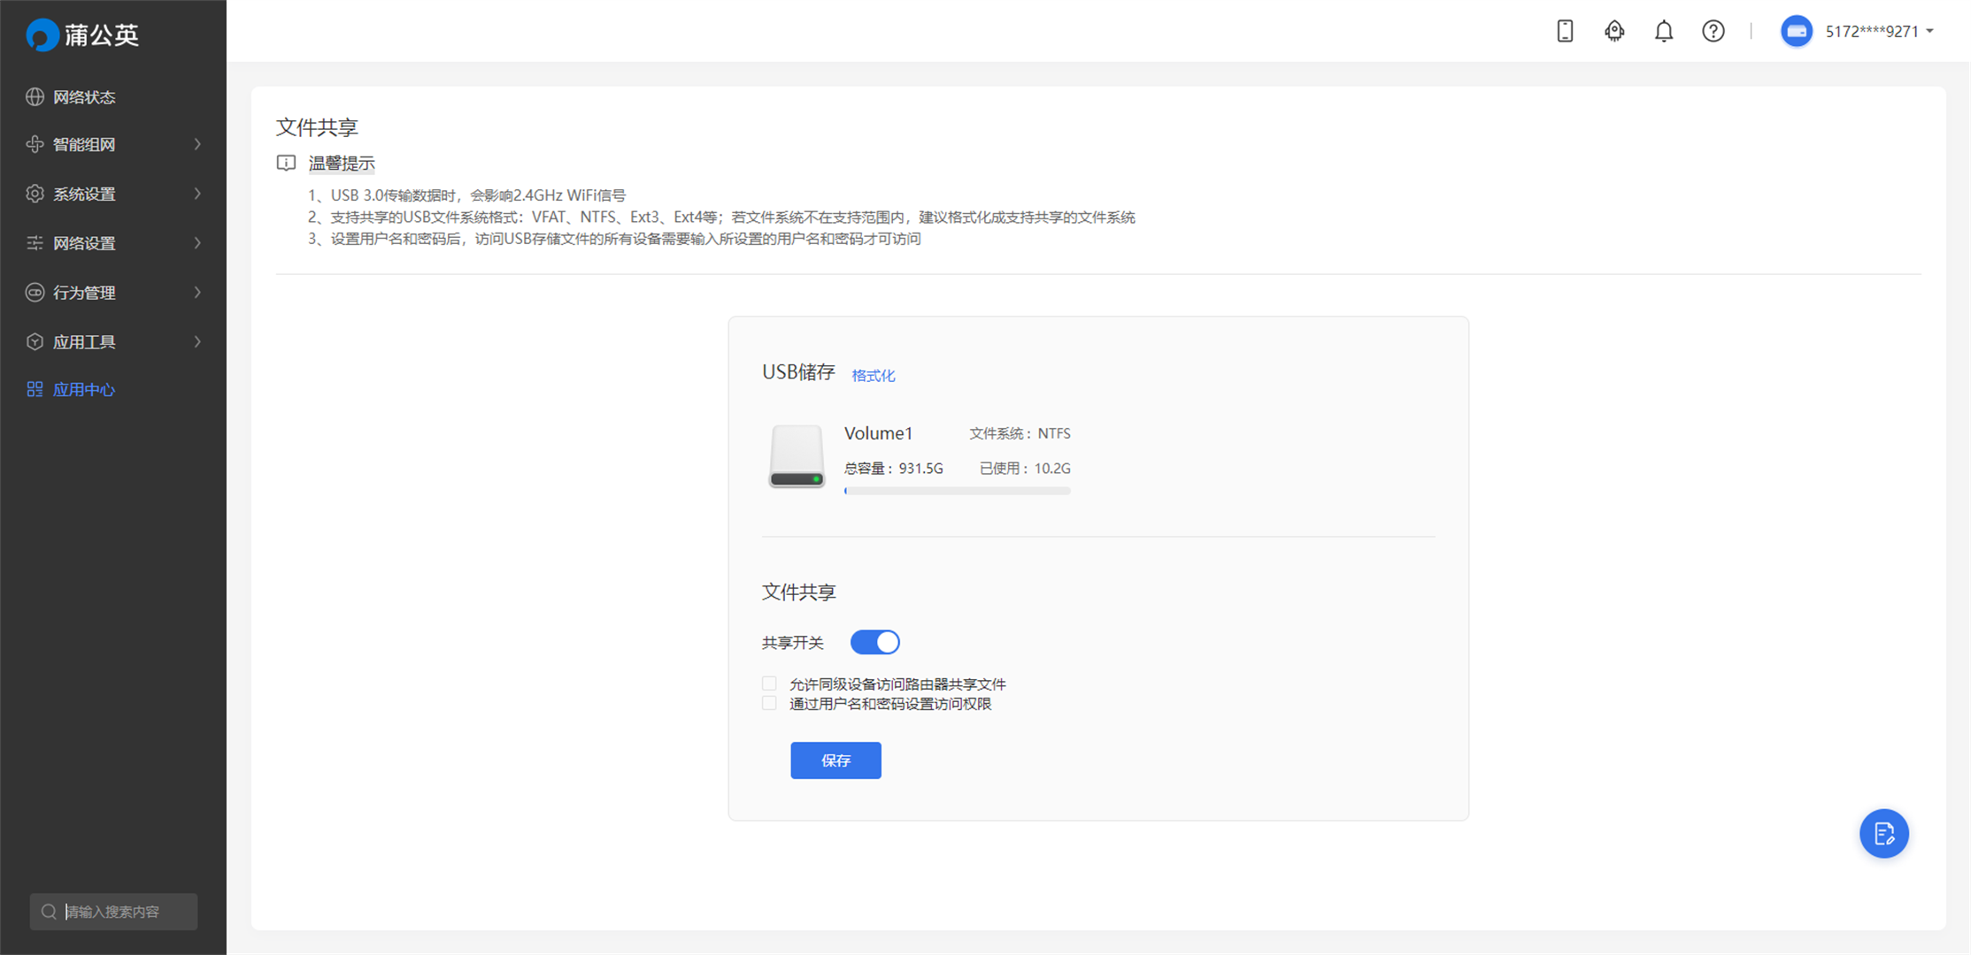The image size is (1971, 955).
Task: Click tip listing VFAT, NTFS, Ext3, Ext4
Action: 721,218
